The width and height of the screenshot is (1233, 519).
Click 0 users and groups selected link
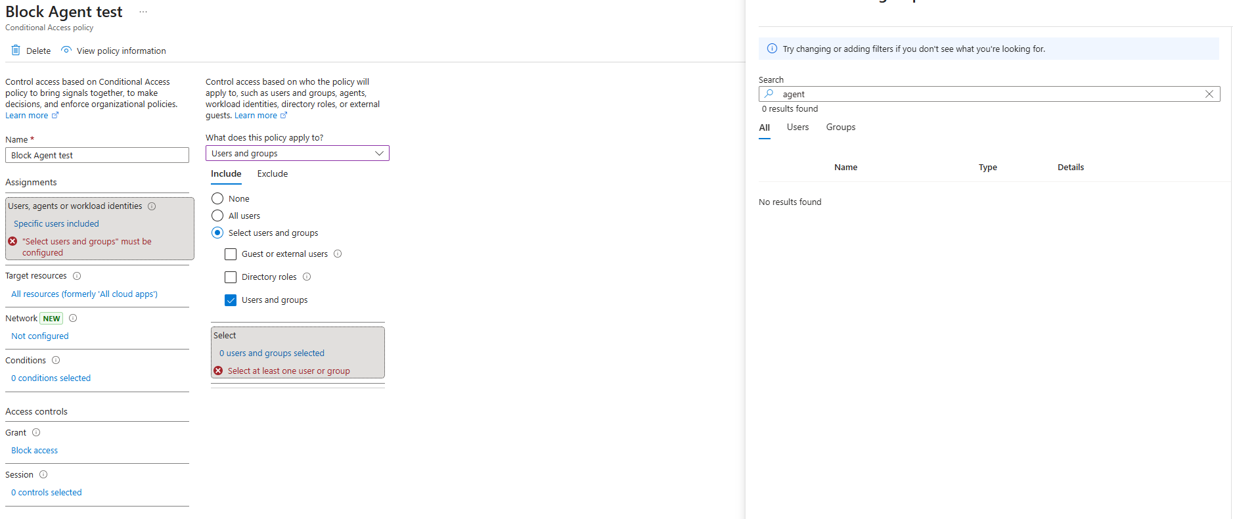[x=271, y=353]
